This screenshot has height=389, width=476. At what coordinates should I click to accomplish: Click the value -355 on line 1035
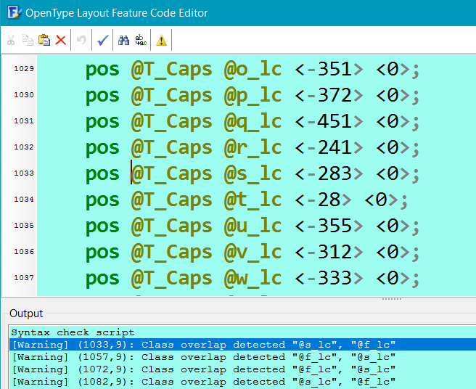[329, 226]
